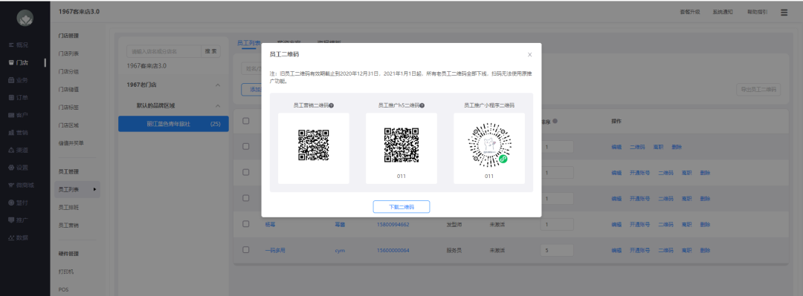The width and height of the screenshot is (803, 296).
Task: Click the arrow beside 员工列表 menu item
Action: point(94,190)
